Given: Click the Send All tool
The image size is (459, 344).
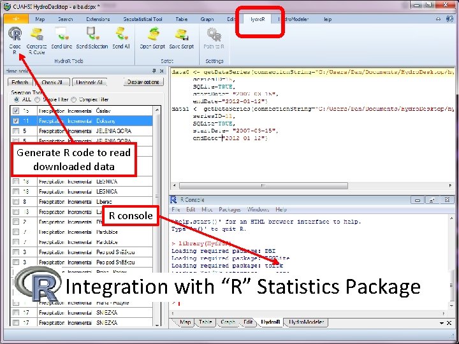Looking at the screenshot, I should (x=121, y=38).
